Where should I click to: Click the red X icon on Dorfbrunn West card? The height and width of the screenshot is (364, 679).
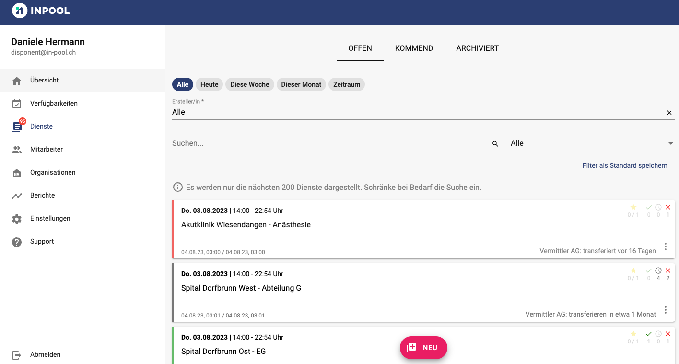click(668, 270)
